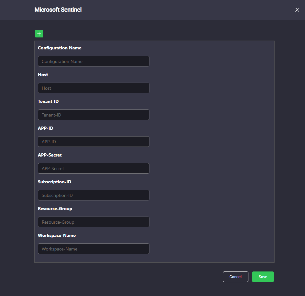
Task: Click the bold "Workspace-Name" label text
Action: 57,235
